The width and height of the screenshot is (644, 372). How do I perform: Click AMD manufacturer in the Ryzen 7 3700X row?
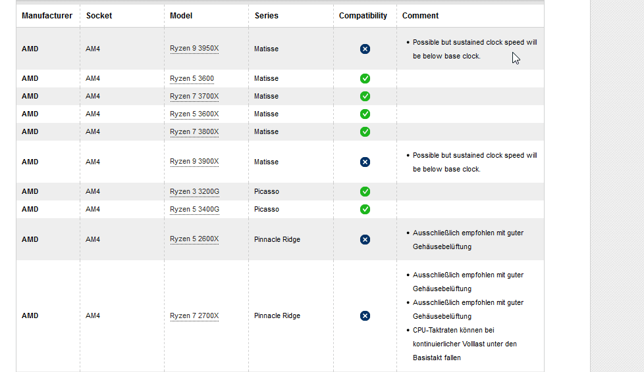(30, 96)
